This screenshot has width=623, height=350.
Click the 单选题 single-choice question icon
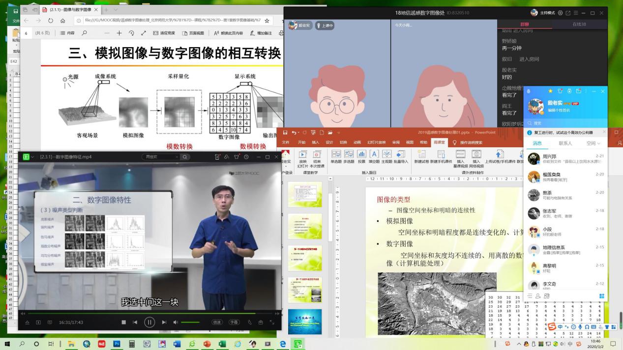pos(336,157)
